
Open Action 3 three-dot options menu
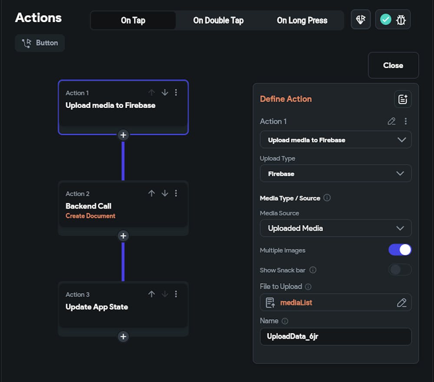[x=176, y=294]
